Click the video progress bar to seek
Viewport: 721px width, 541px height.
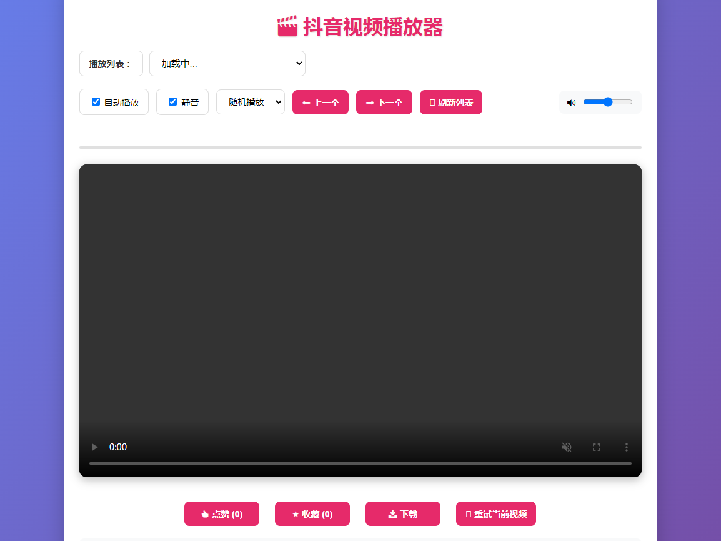coord(360,463)
